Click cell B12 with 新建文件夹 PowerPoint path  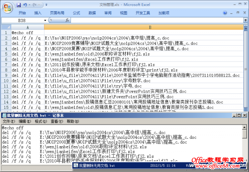pos(144,91)
